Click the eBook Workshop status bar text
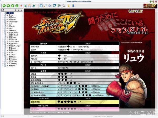158x118 pixels. pos(38,116)
